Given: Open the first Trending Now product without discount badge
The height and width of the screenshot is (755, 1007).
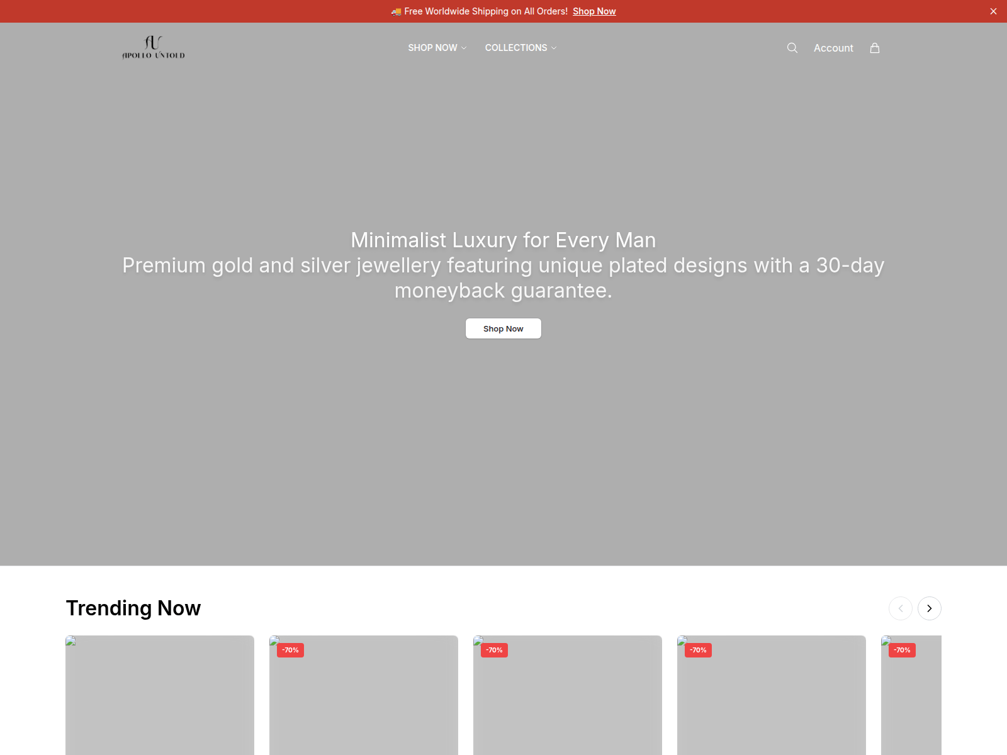Looking at the screenshot, I should click(160, 695).
